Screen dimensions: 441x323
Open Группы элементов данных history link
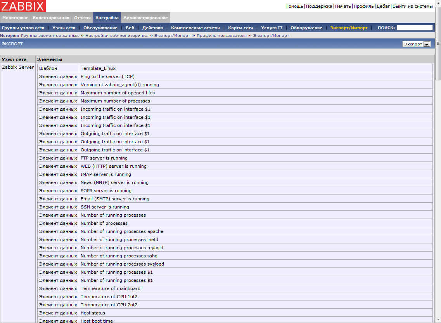(50, 35)
